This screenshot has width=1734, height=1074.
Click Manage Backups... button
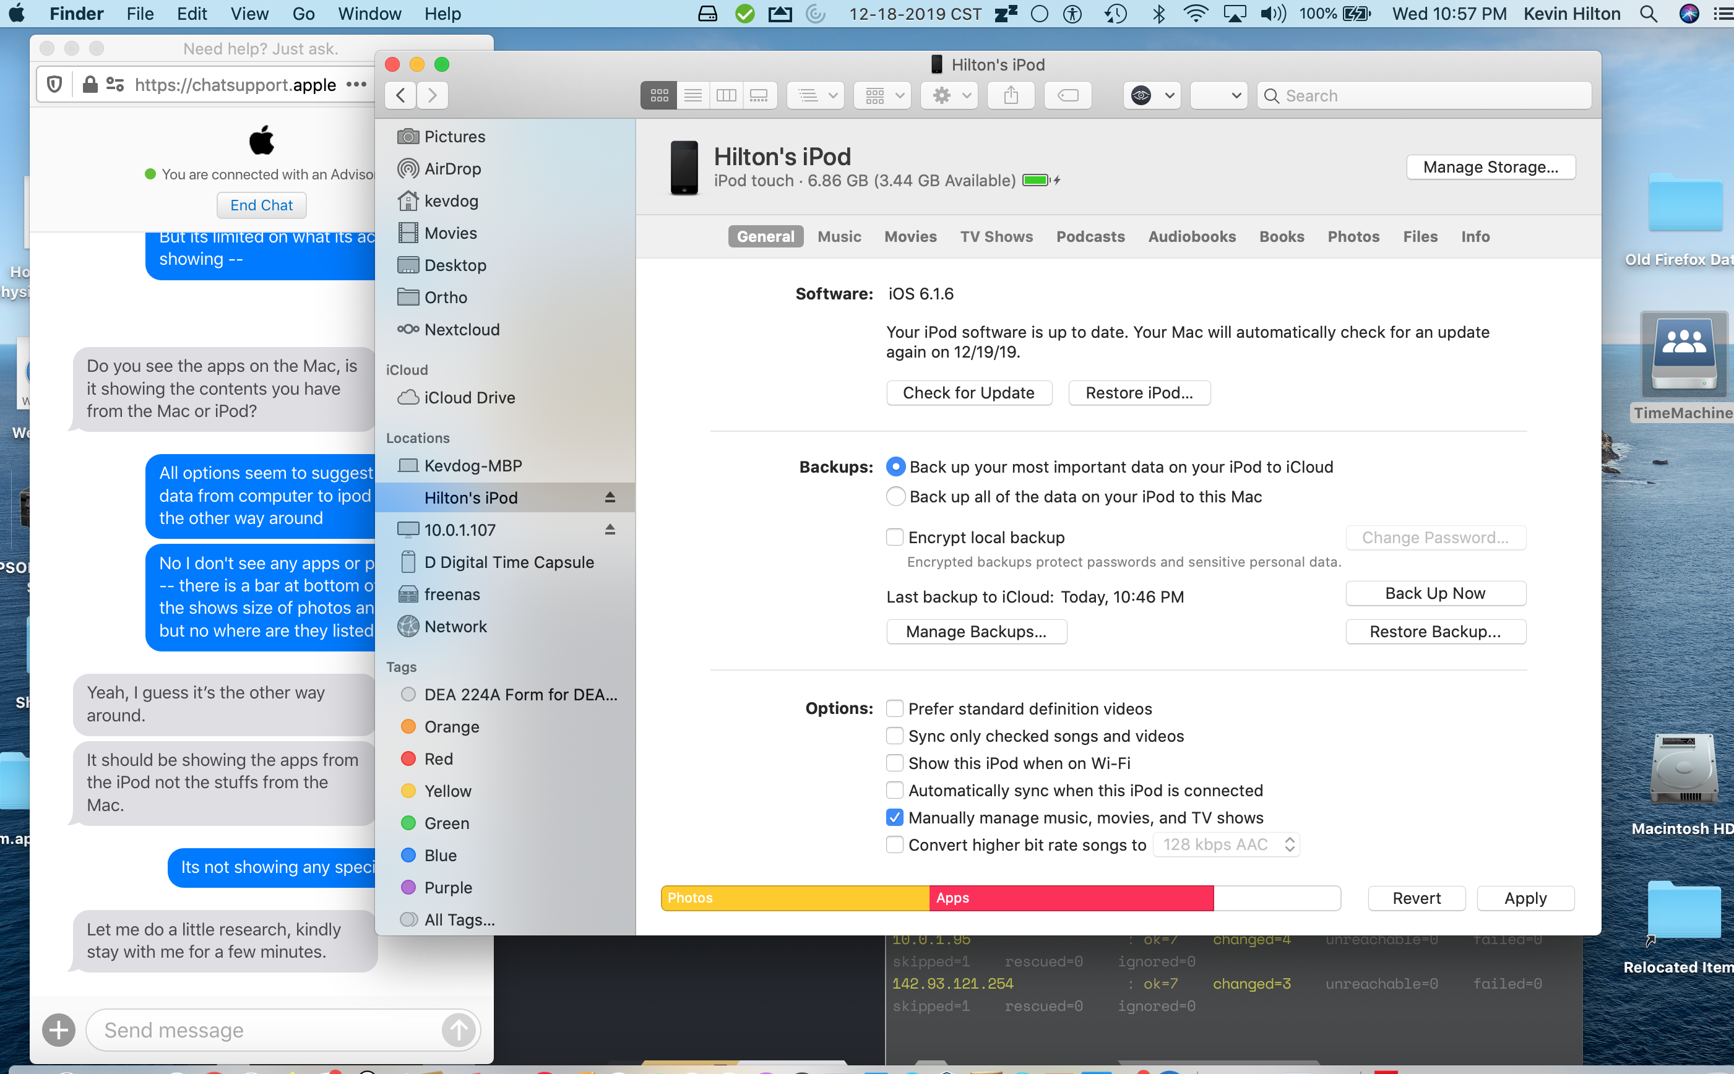976,632
